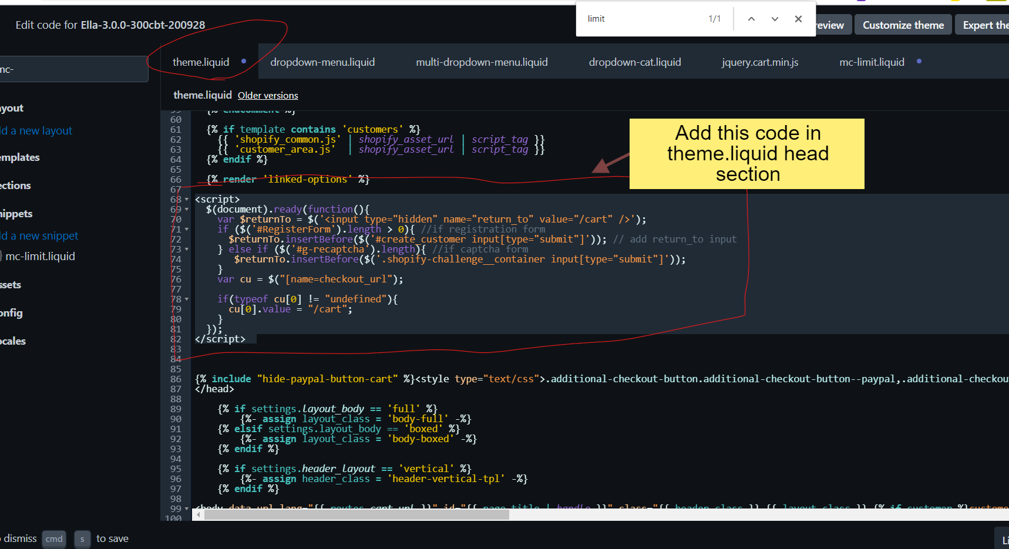Screen dimensions: 1009x549
Task: Click 'hide-paypal-button-cart' include text
Action: 328,379
